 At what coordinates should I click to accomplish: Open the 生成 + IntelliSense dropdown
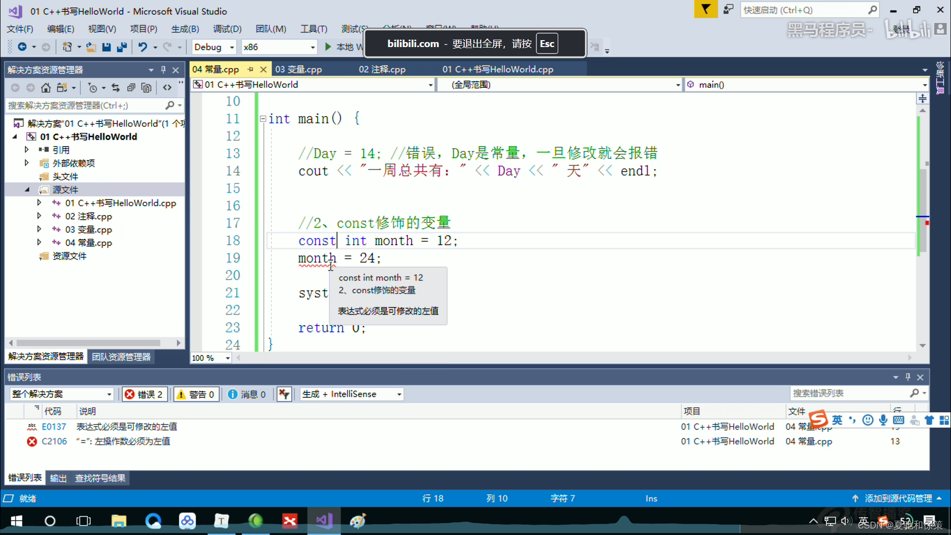pyautogui.click(x=352, y=394)
